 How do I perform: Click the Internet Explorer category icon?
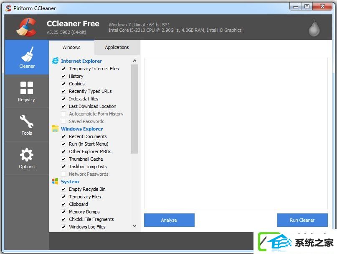coord(55,61)
